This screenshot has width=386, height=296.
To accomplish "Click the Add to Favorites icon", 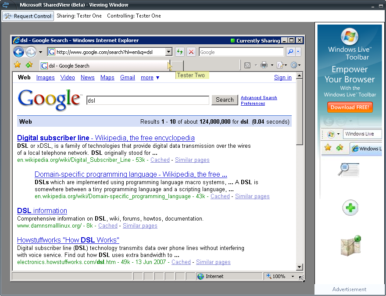I will pos(29,65).
